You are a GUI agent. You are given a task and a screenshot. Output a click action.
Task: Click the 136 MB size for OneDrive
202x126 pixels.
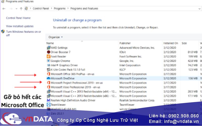pos(193,78)
